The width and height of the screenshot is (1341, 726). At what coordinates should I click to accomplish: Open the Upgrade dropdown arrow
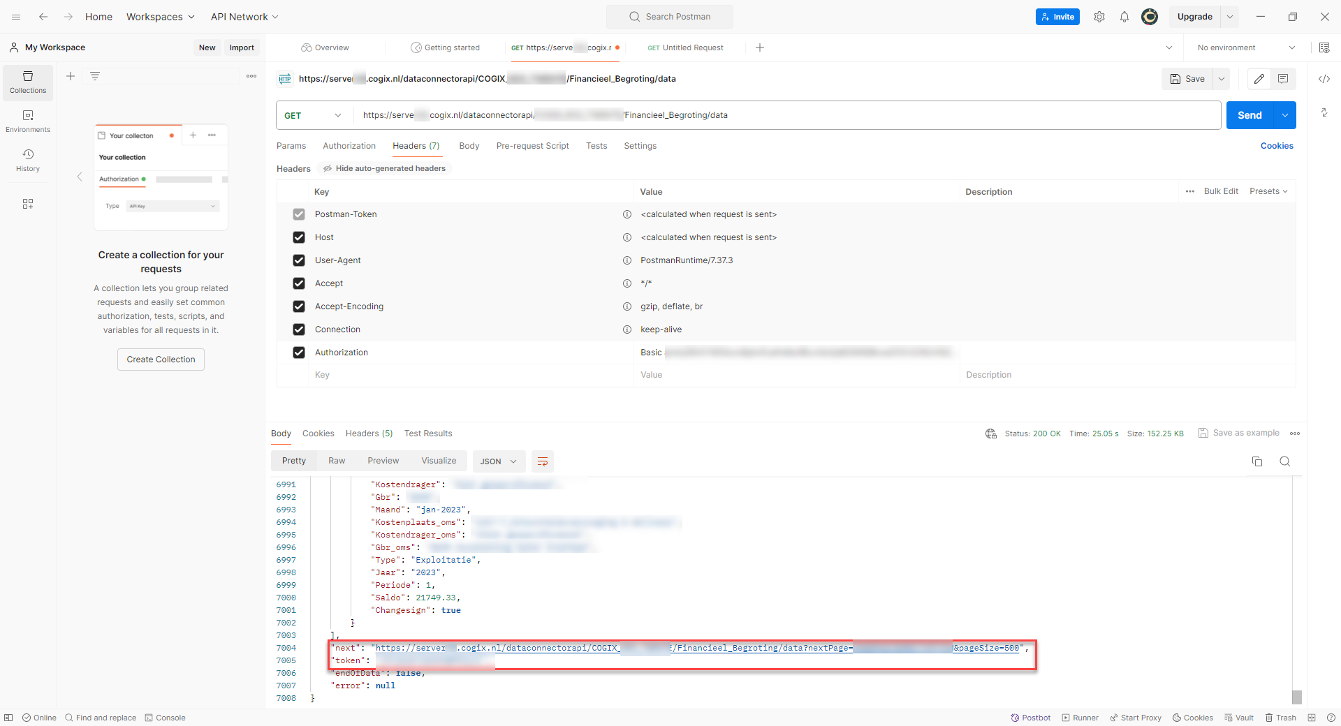tap(1230, 17)
